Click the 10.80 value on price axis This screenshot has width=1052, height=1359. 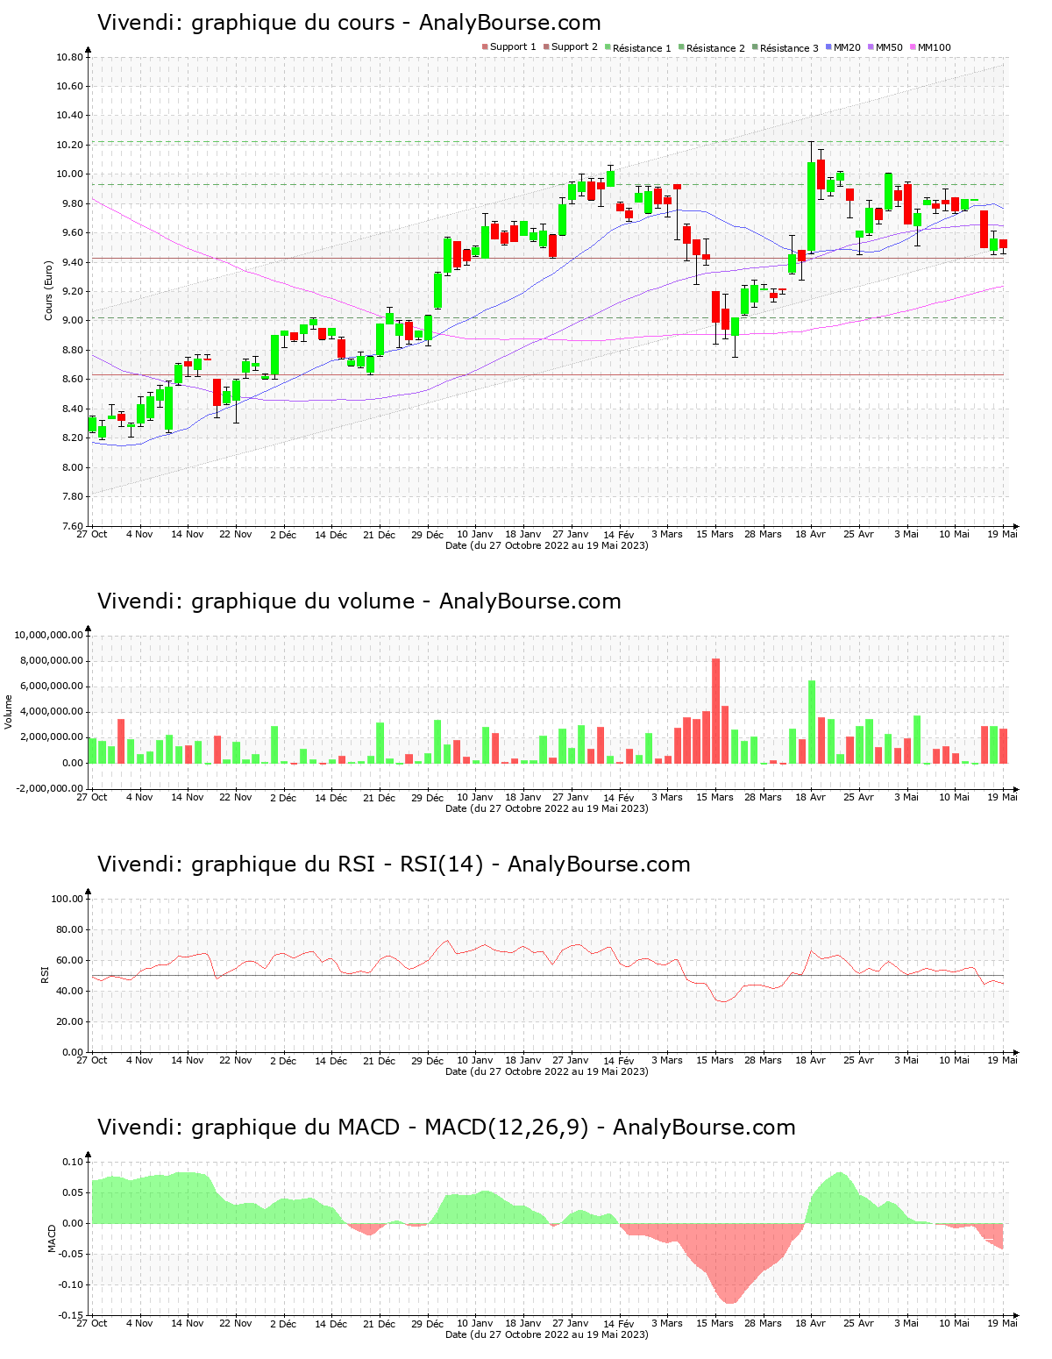coord(69,58)
